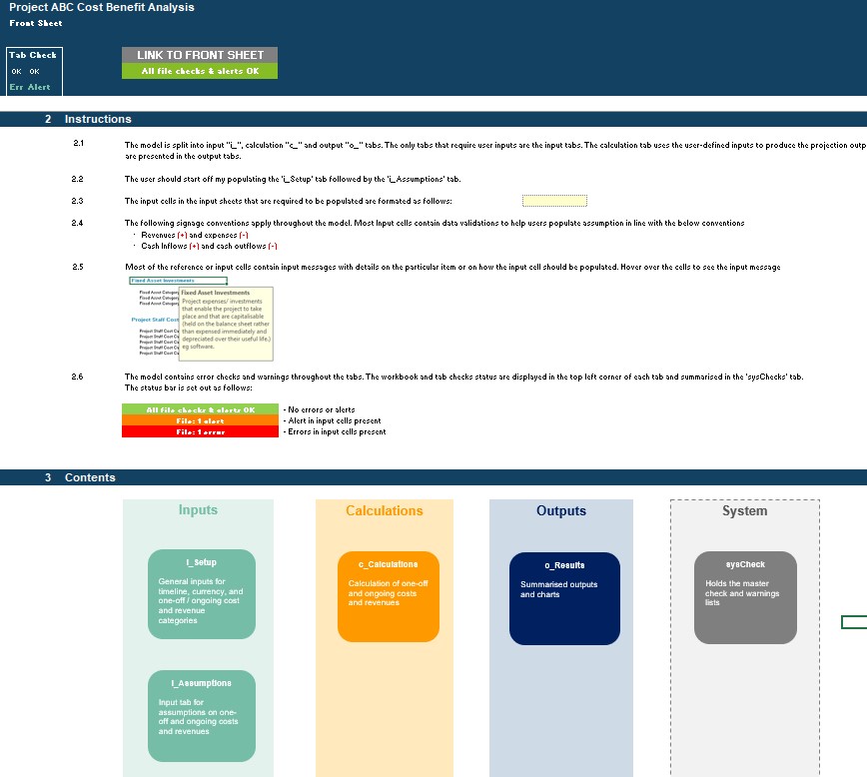
Task: Click the green legend 'All file checks & alerts OK' bar
Action: pos(200,409)
